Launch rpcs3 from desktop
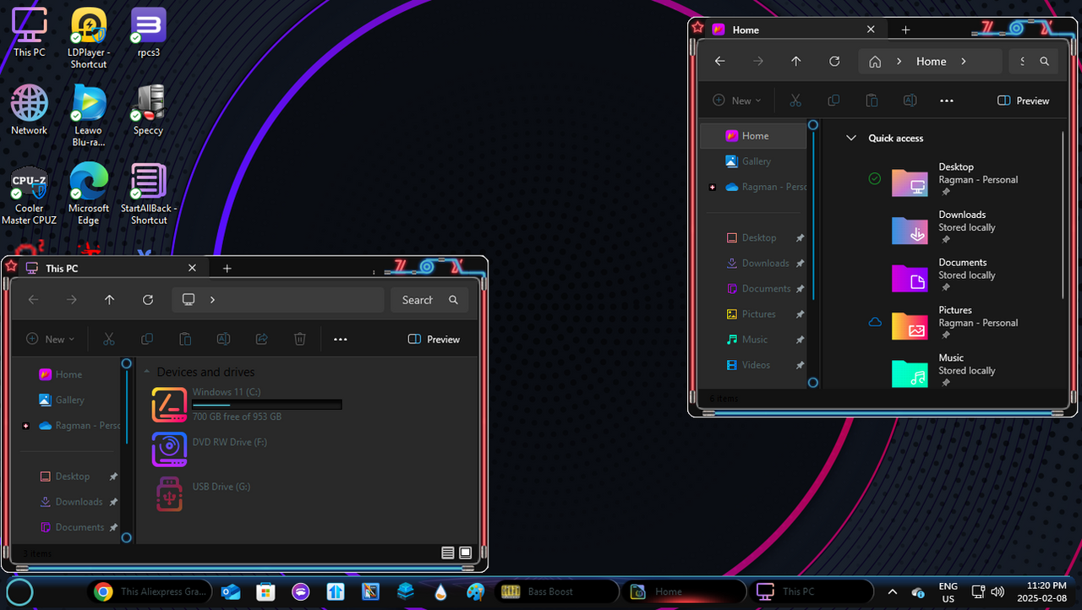 [x=148, y=32]
